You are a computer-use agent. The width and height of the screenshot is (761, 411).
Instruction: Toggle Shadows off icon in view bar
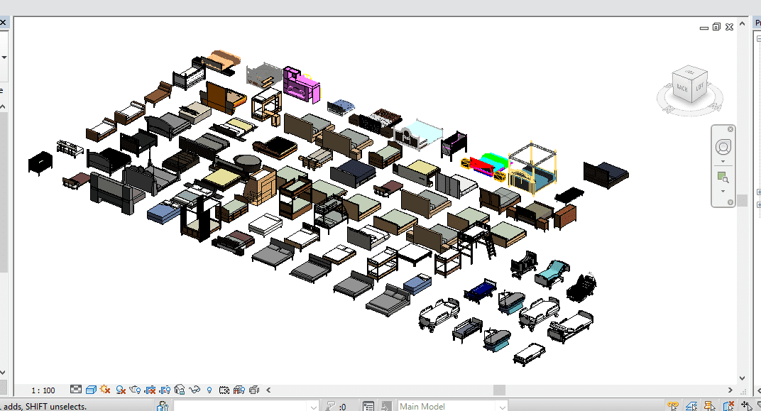click(x=121, y=390)
